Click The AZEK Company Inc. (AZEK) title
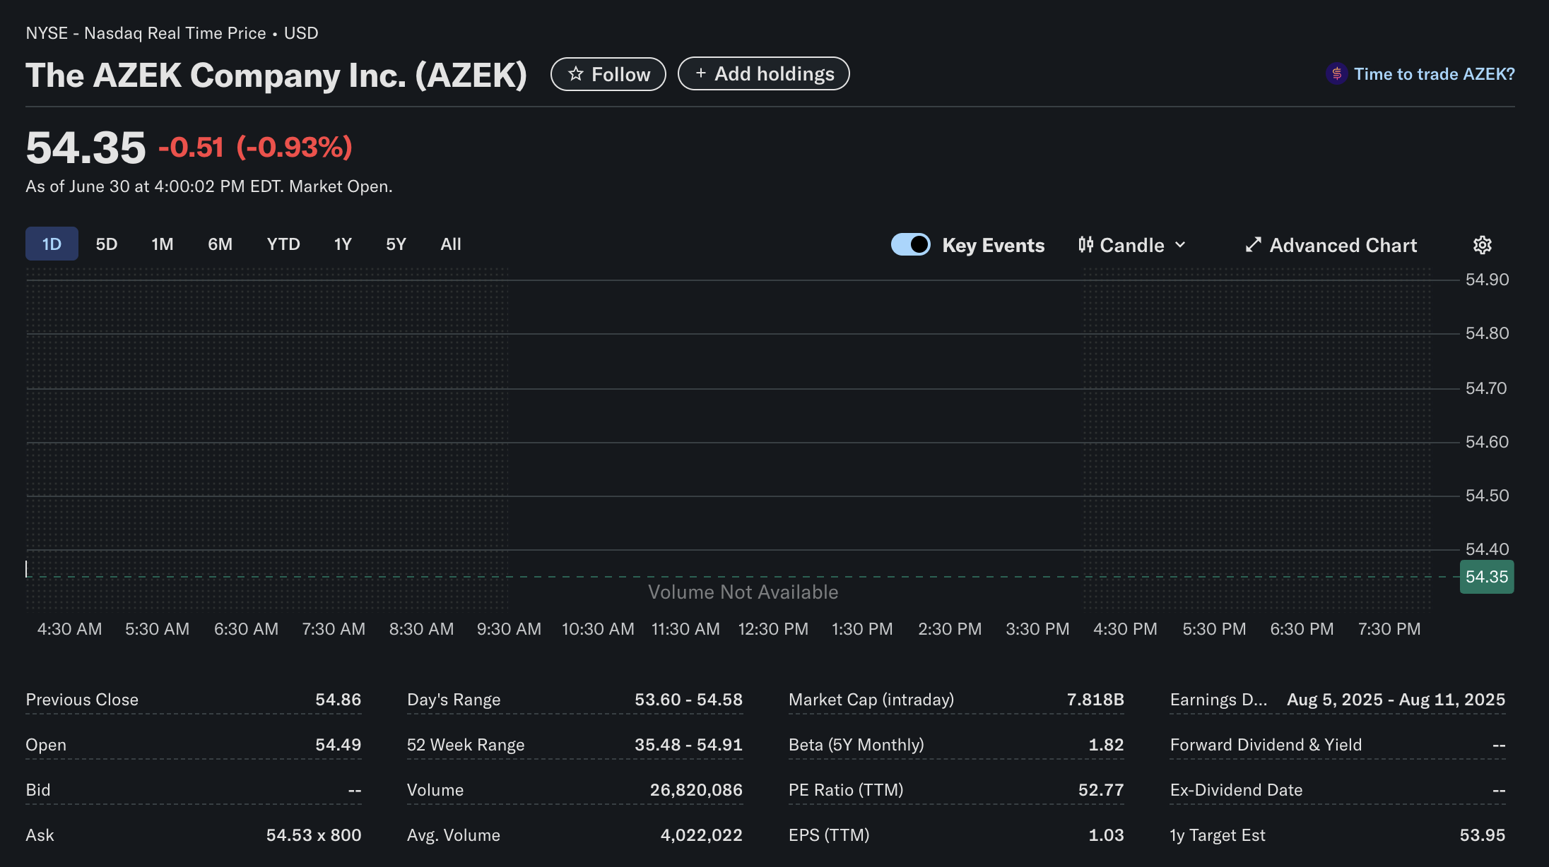Screen dimensions: 1549x867 pos(276,76)
